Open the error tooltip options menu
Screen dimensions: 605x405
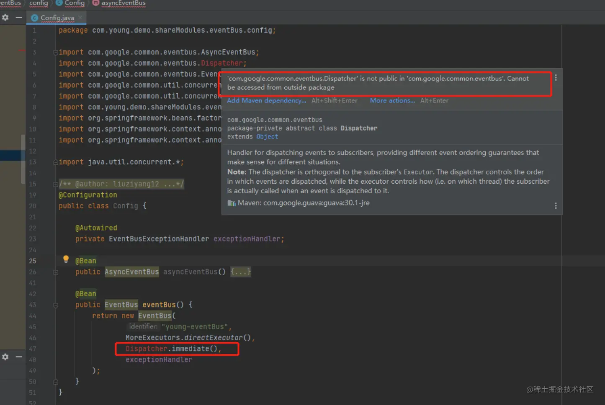[556, 78]
